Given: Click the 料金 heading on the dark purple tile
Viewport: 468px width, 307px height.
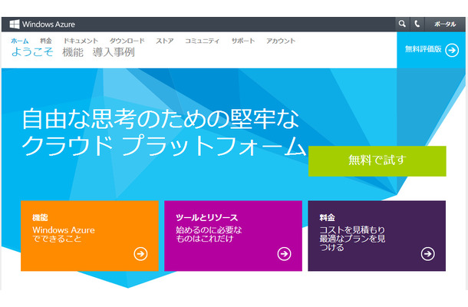Looking at the screenshot, I should click(x=327, y=218).
